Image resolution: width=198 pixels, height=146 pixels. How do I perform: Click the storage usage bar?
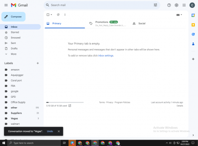65,102
